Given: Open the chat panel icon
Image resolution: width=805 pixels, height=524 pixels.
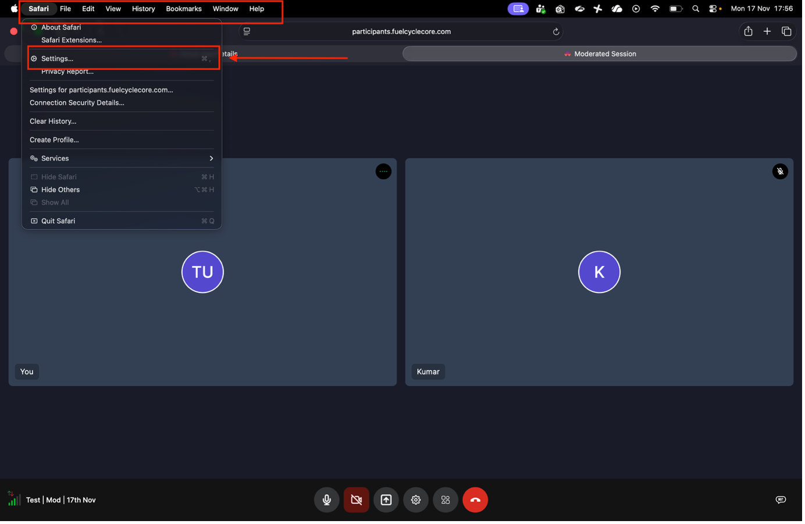Looking at the screenshot, I should (781, 500).
